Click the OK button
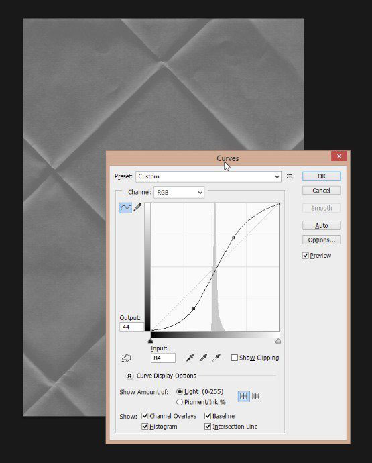Screen dimensions: 372x463 click(322, 176)
